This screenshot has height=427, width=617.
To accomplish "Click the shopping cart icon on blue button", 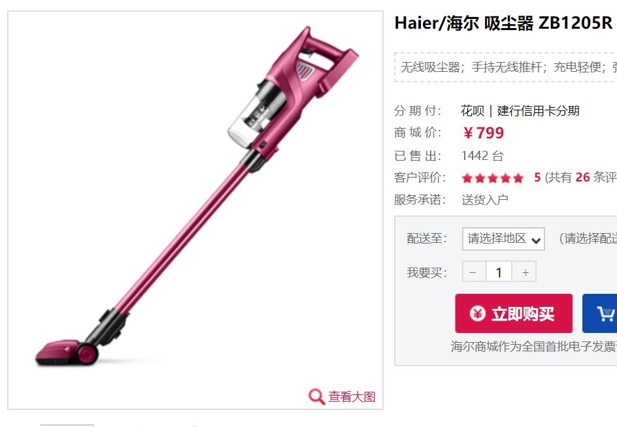I will (x=605, y=313).
